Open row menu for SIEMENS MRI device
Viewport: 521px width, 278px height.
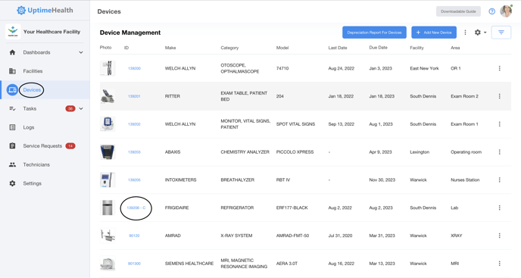click(x=499, y=264)
